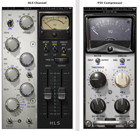Viewport: 139px width, 131px height.
Task: Click the LIM ratio label
Action: pyautogui.click(x=132, y=100)
